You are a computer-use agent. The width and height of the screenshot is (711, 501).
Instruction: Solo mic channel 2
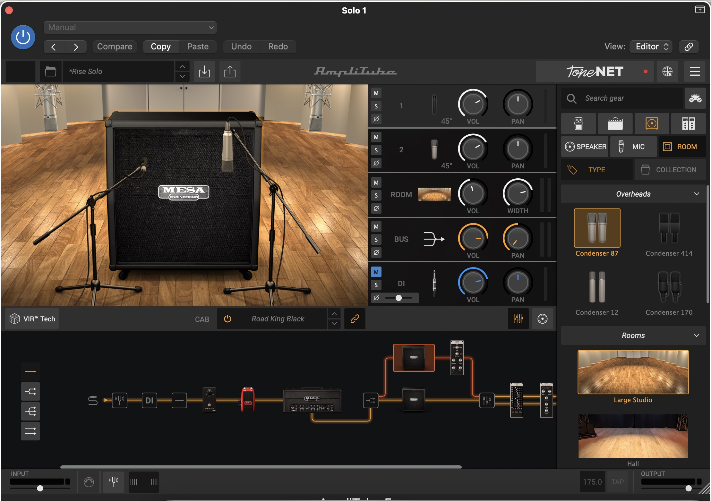pyautogui.click(x=376, y=150)
